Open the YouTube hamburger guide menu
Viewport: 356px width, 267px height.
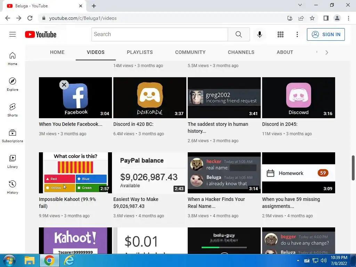13,34
